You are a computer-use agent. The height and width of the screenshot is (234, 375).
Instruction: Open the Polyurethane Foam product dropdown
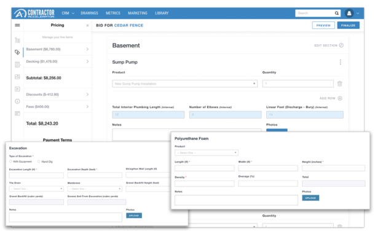point(207,153)
